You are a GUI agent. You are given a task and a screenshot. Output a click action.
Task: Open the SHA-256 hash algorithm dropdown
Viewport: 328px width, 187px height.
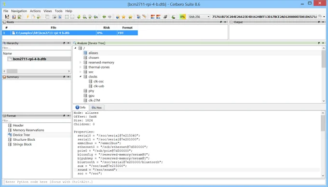199,17
